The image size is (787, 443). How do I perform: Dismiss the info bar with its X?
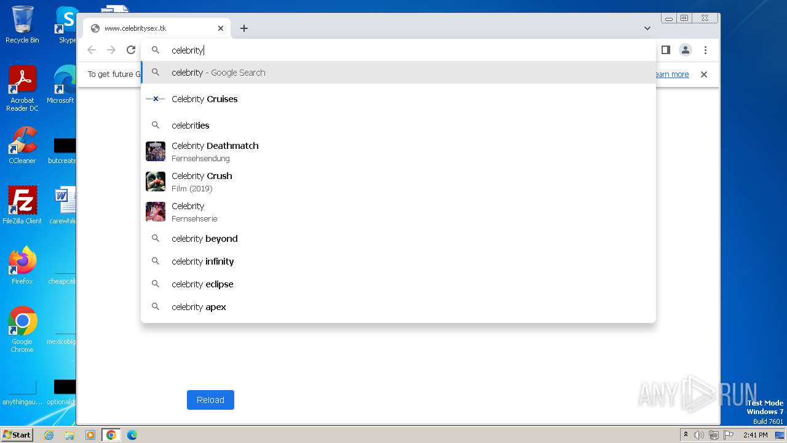(704, 74)
